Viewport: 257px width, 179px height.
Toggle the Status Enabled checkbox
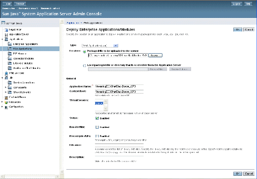pyautogui.click(x=97, y=118)
